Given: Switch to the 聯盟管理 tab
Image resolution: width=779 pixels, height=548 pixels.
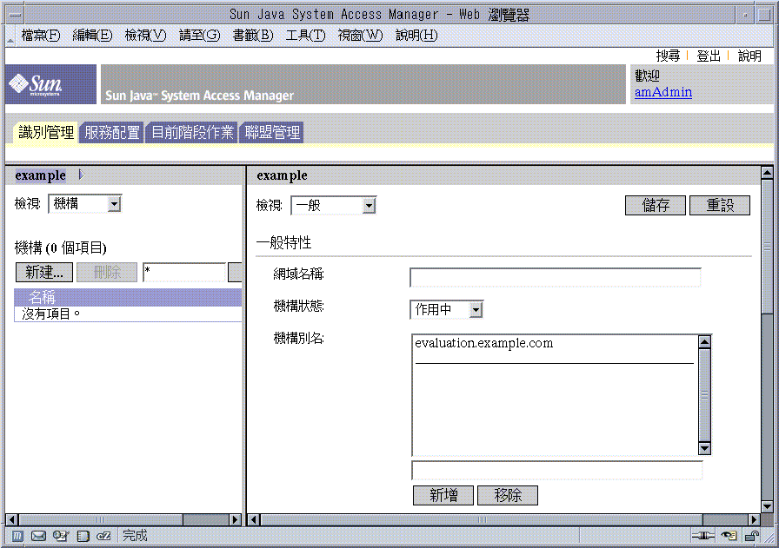Looking at the screenshot, I should pos(272,133).
